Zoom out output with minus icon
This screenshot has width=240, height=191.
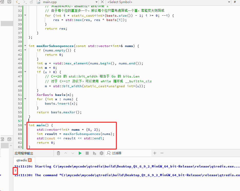(x=162, y=153)
